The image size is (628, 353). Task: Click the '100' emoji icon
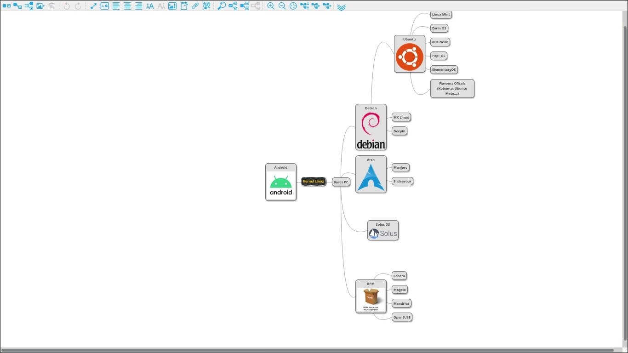coord(206,6)
